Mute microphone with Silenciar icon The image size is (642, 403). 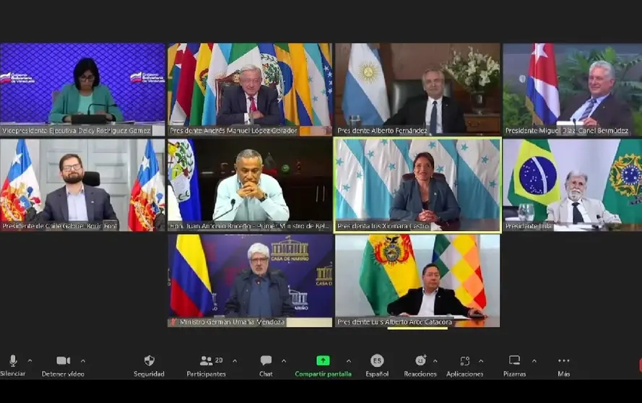click(x=13, y=360)
